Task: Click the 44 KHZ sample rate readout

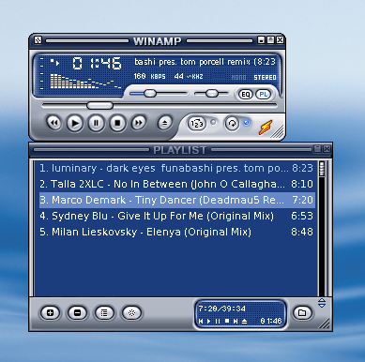Action: pos(189,76)
